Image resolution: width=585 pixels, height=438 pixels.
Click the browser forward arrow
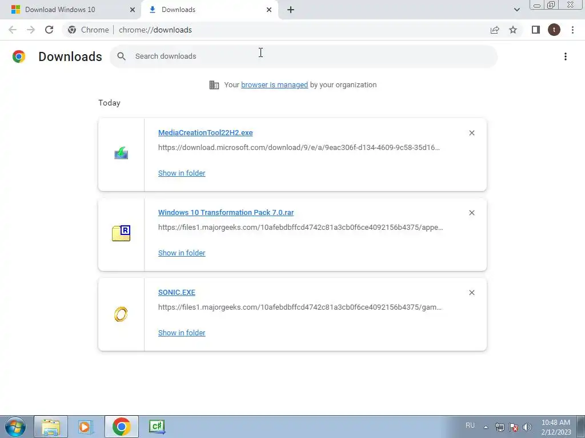click(x=31, y=30)
